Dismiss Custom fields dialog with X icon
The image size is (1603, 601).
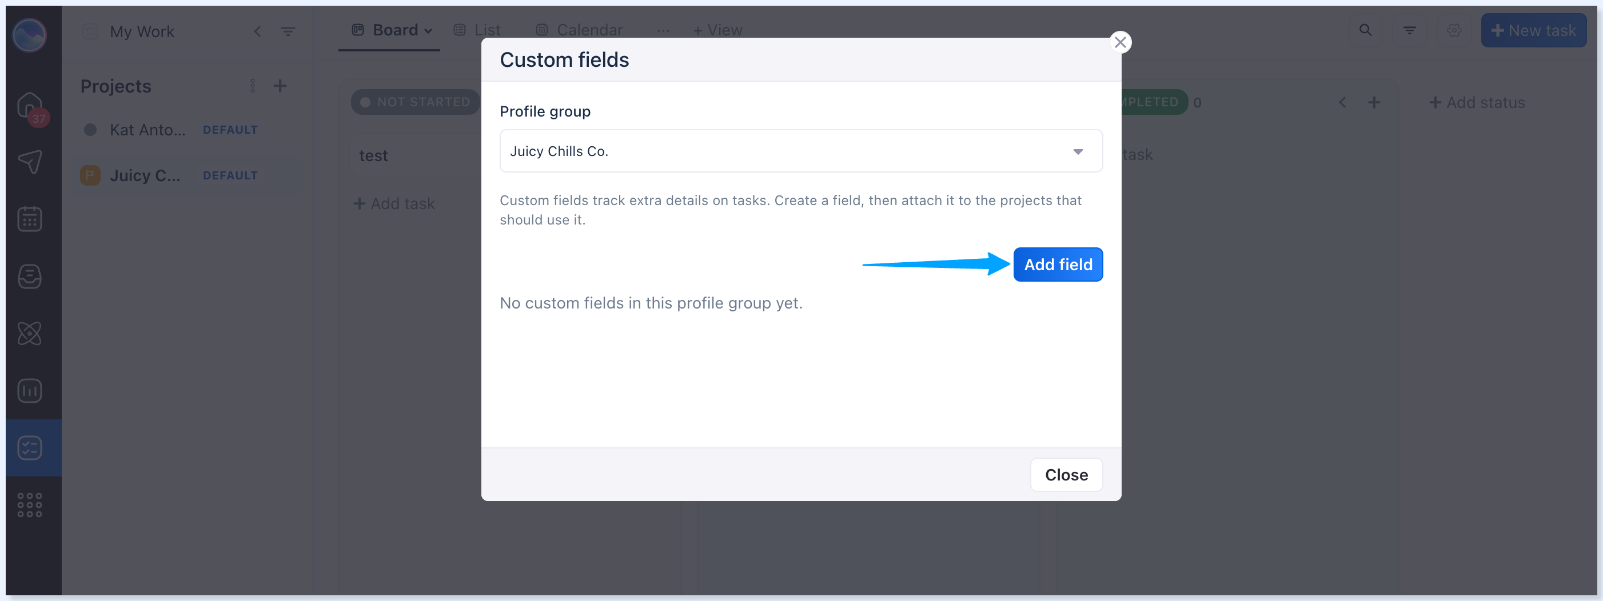tap(1120, 42)
